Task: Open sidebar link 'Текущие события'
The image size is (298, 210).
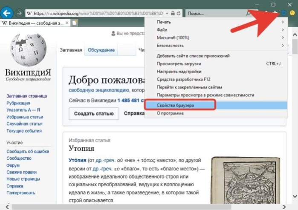Action: coord(24,131)
